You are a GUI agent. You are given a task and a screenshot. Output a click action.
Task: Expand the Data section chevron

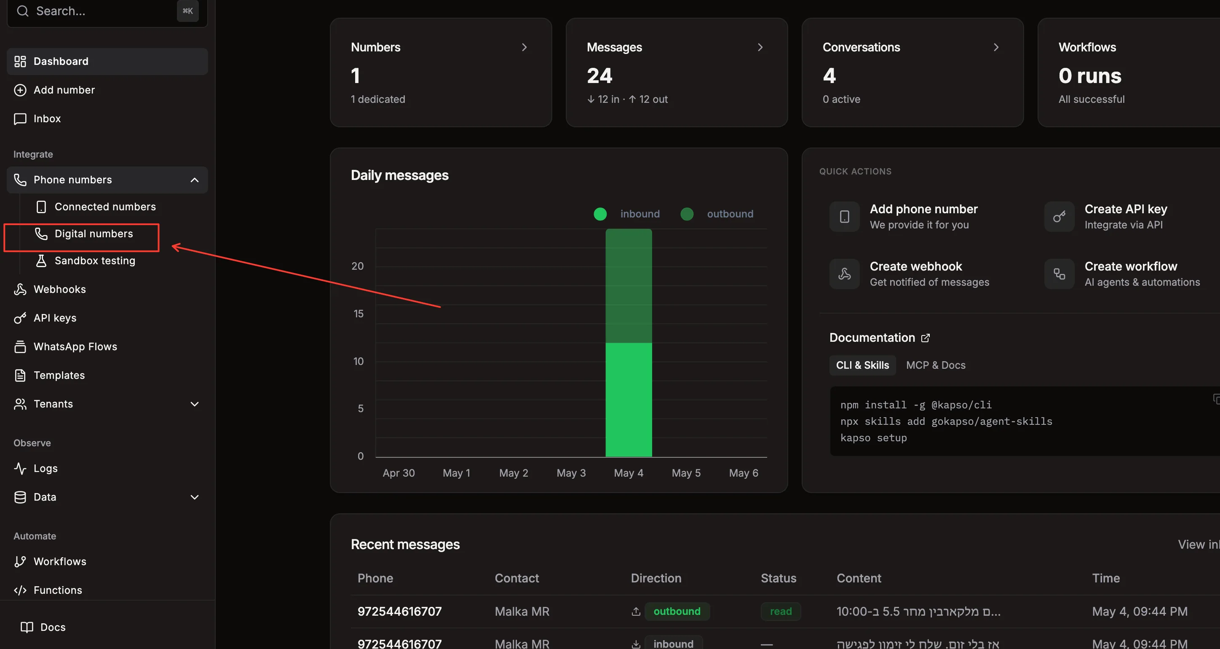[x=195, y=497]
